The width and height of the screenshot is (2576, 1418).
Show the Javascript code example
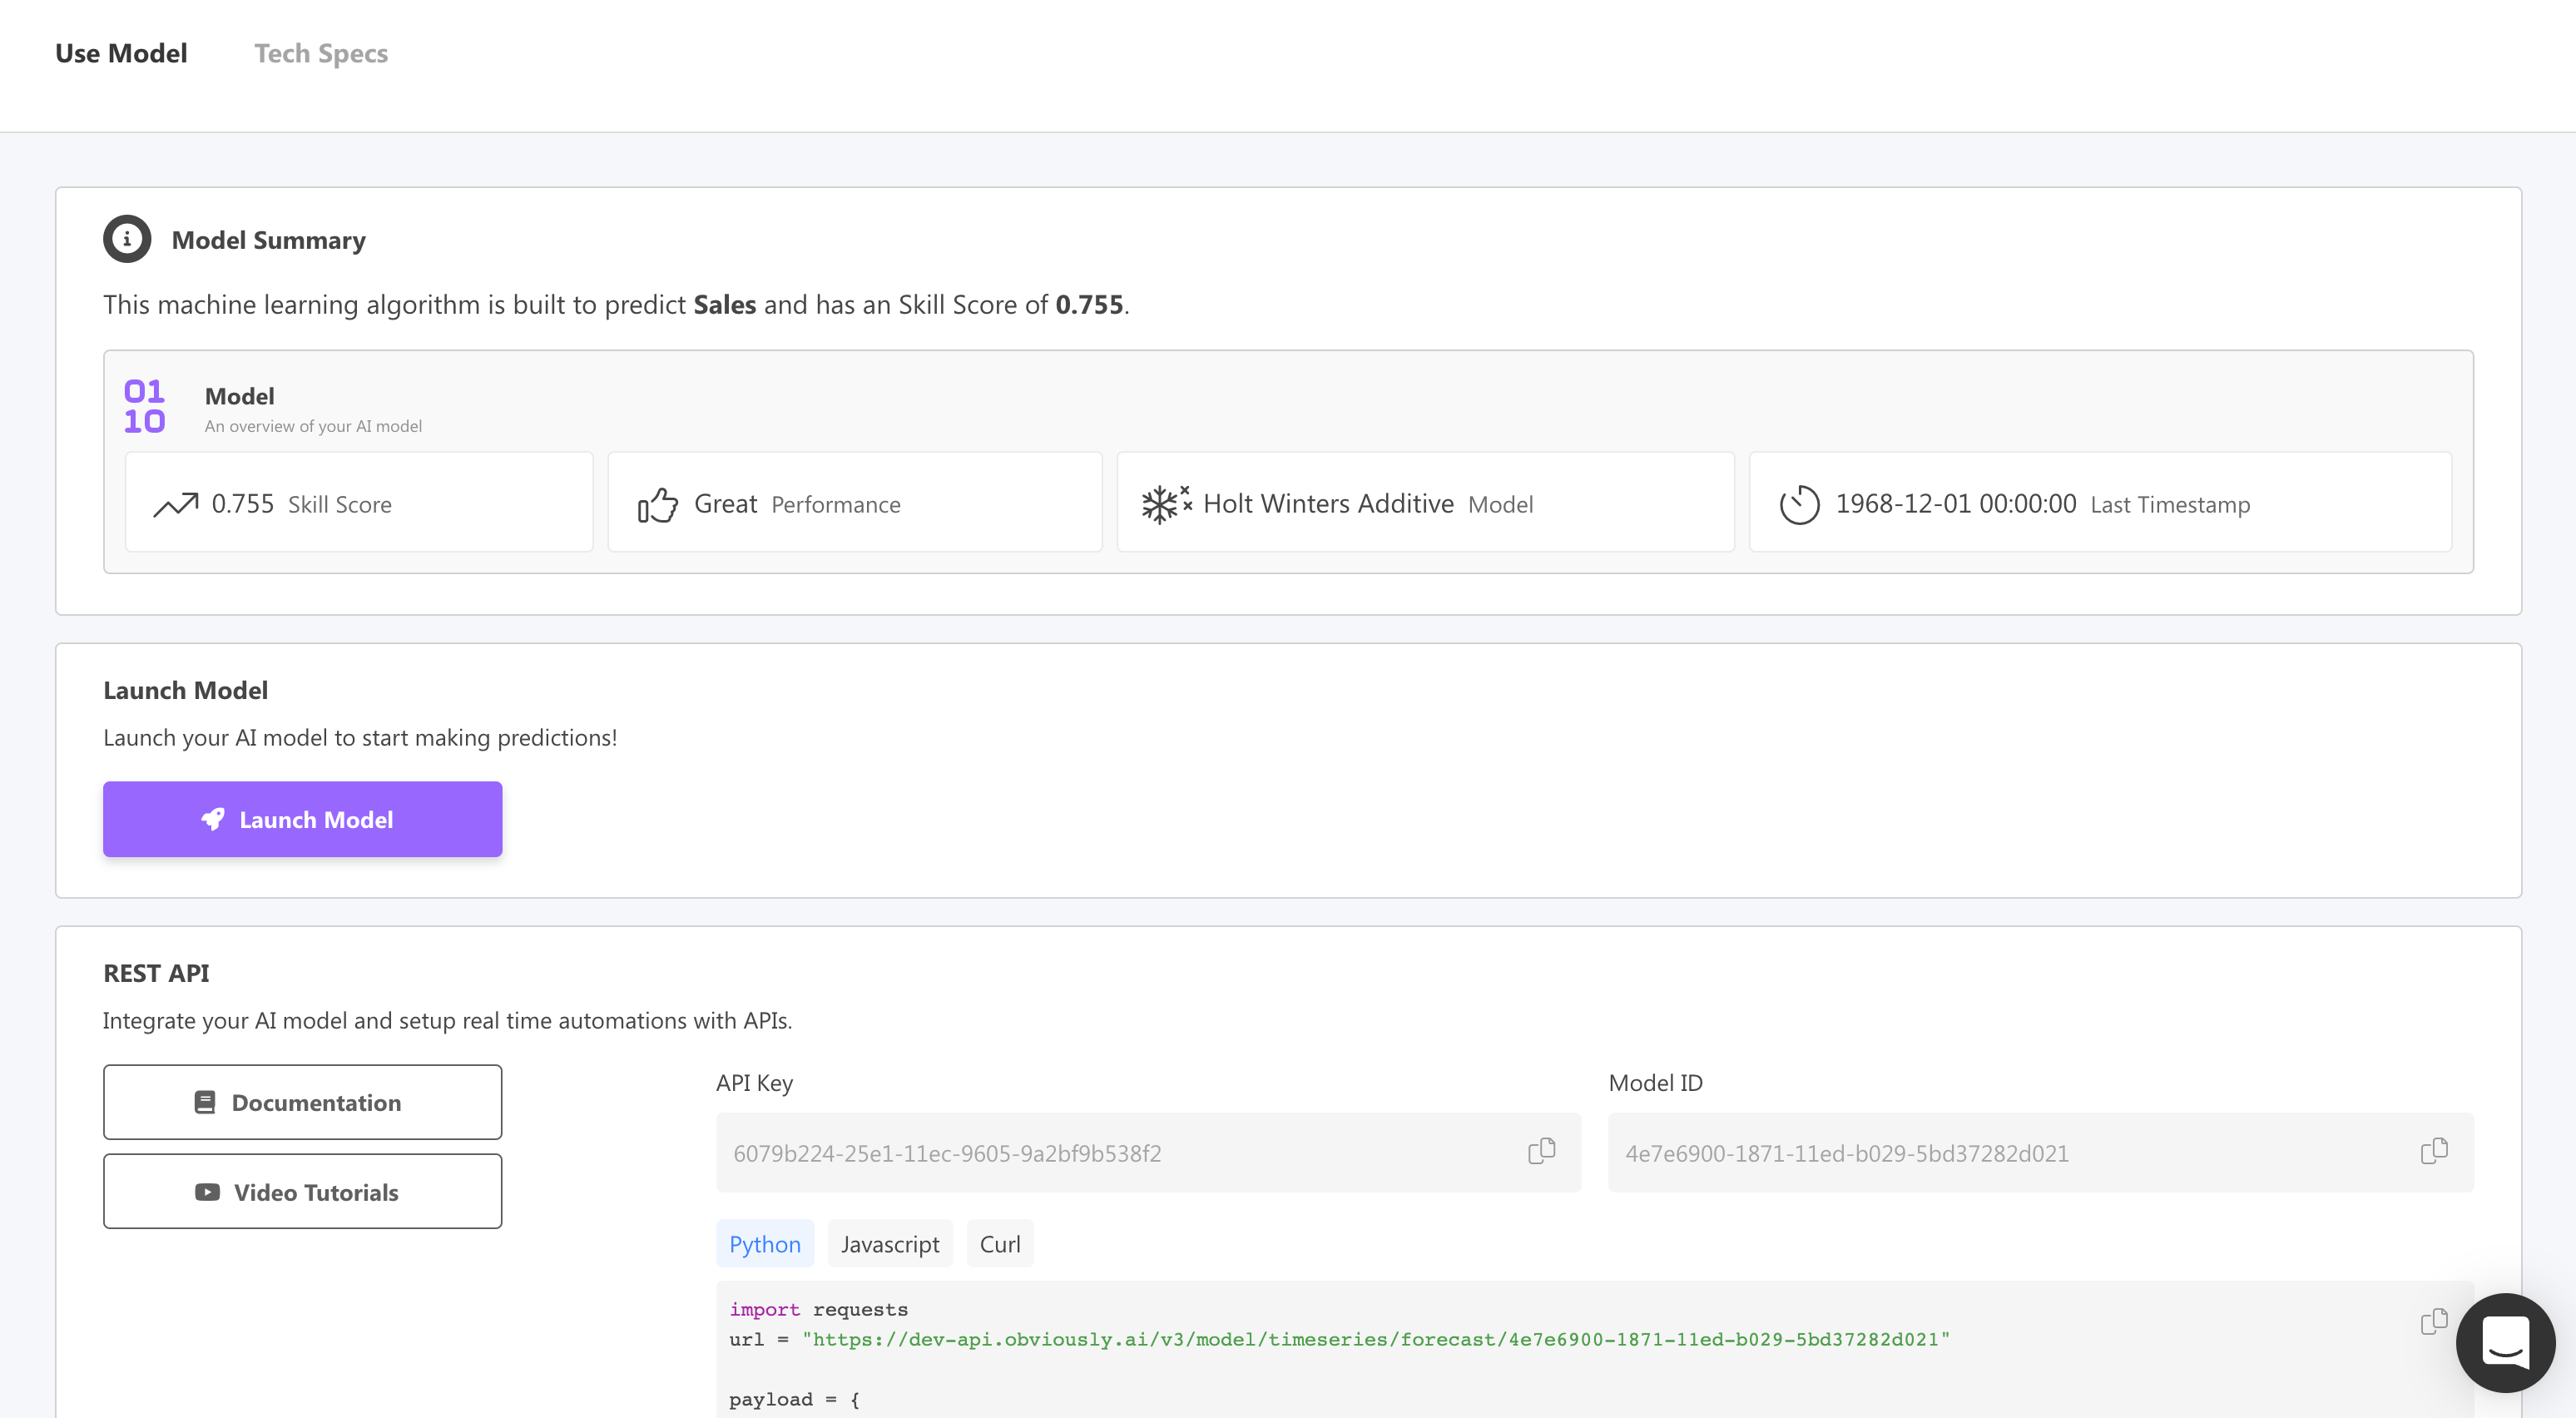(889, 1244)
